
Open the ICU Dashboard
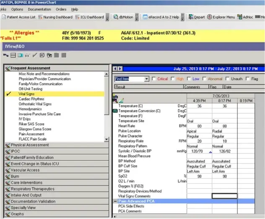(90, 17)
